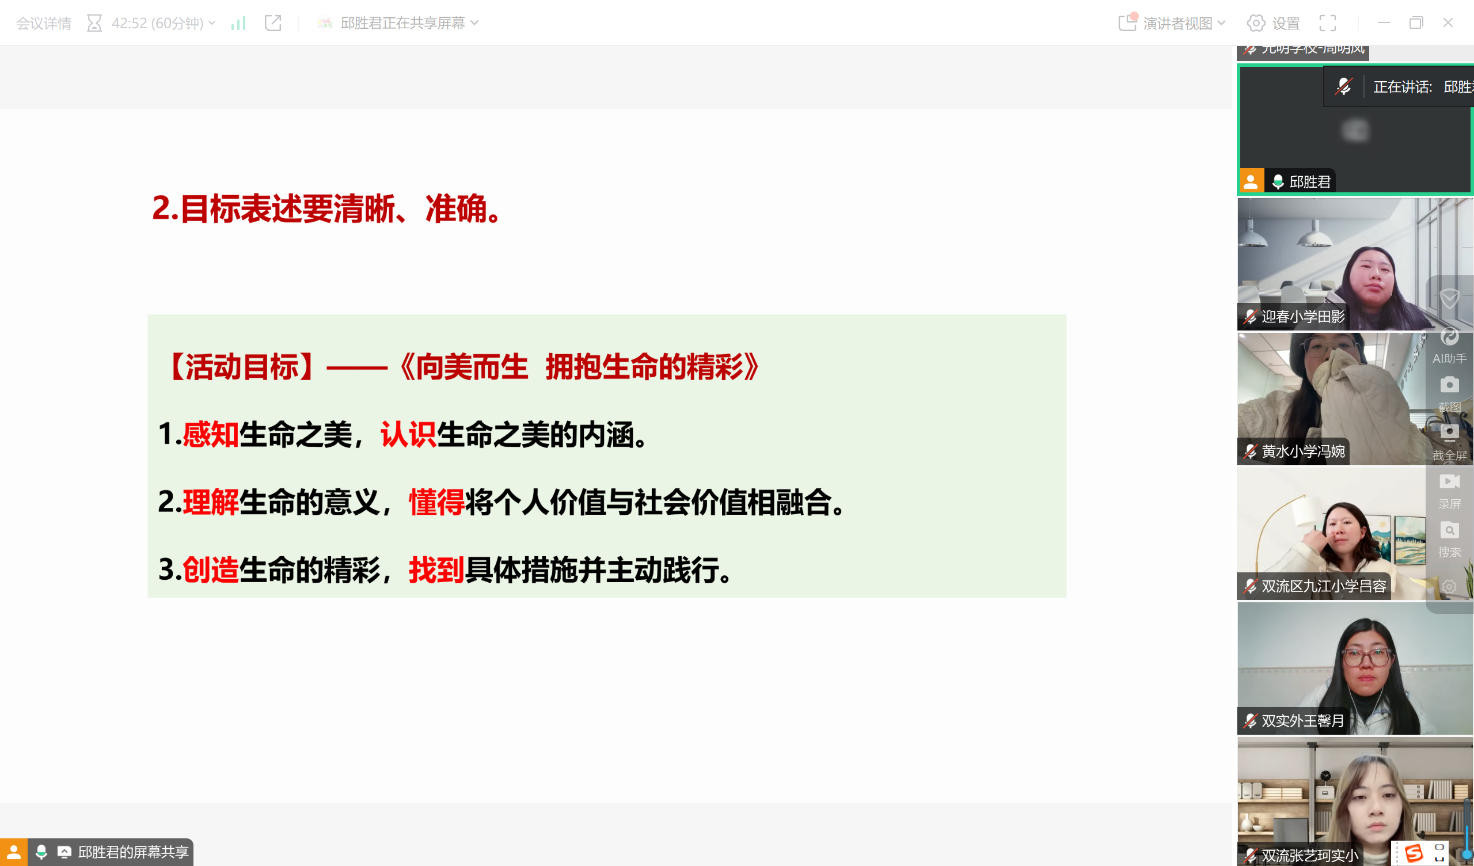Toggle mic icon on 双实外王馨月 tile
Screen dimensions: 1474x866
point(1251,720)
